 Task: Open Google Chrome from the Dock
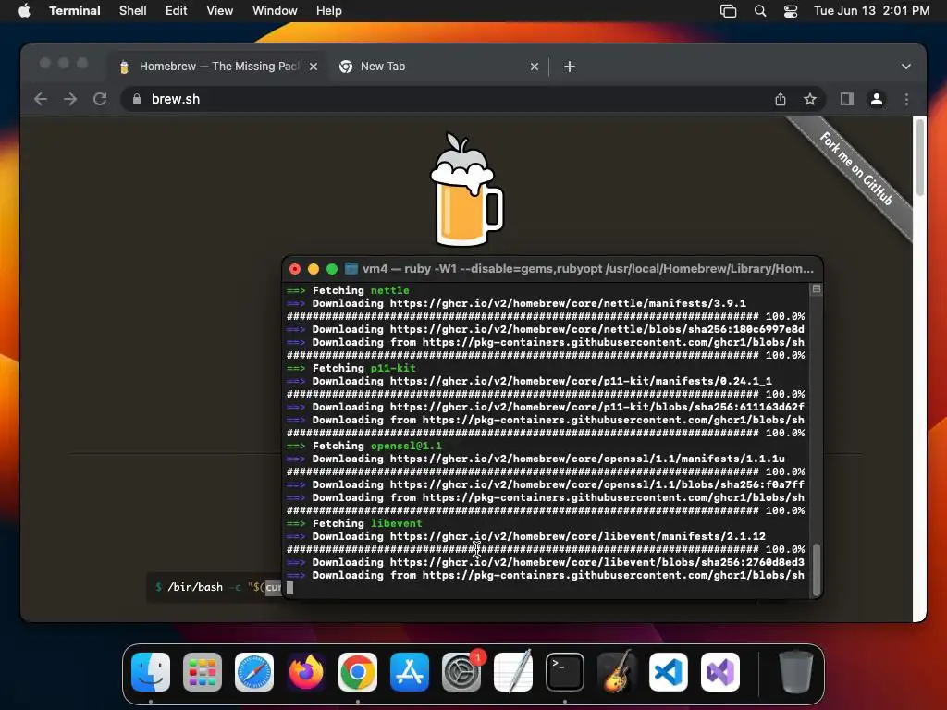coord(358,672)
